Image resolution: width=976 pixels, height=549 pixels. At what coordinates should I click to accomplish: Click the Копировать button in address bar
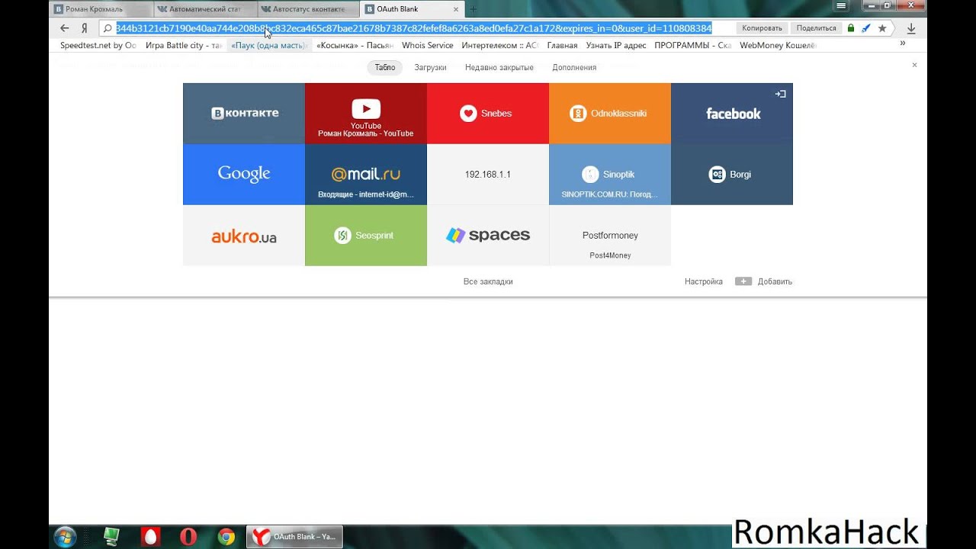(762, 28)
